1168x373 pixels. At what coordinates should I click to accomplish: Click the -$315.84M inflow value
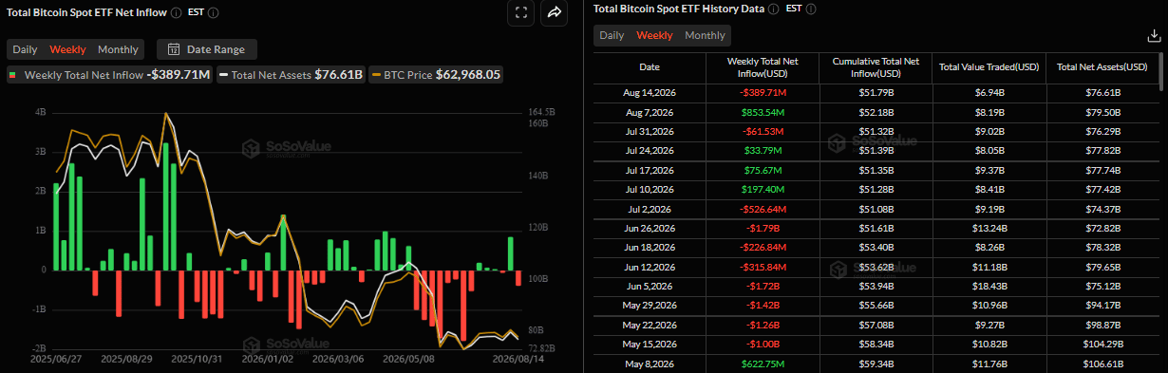(762, 267)
